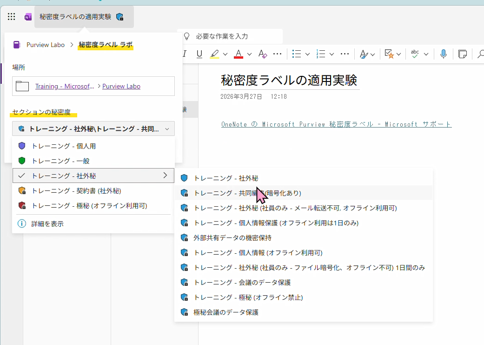Click the 詳細を表示 link
Viewport: 484px width, 345px height.
(x=47, y=223)
